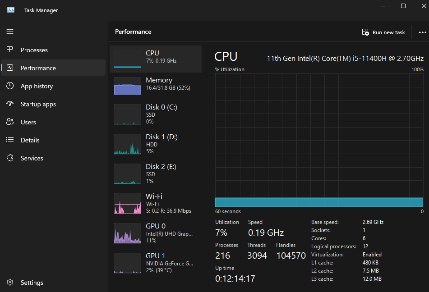The height and width of the screenshot is (292, 429).
Task: Click the Wi-Fi resource title
Action: point(154,196)
